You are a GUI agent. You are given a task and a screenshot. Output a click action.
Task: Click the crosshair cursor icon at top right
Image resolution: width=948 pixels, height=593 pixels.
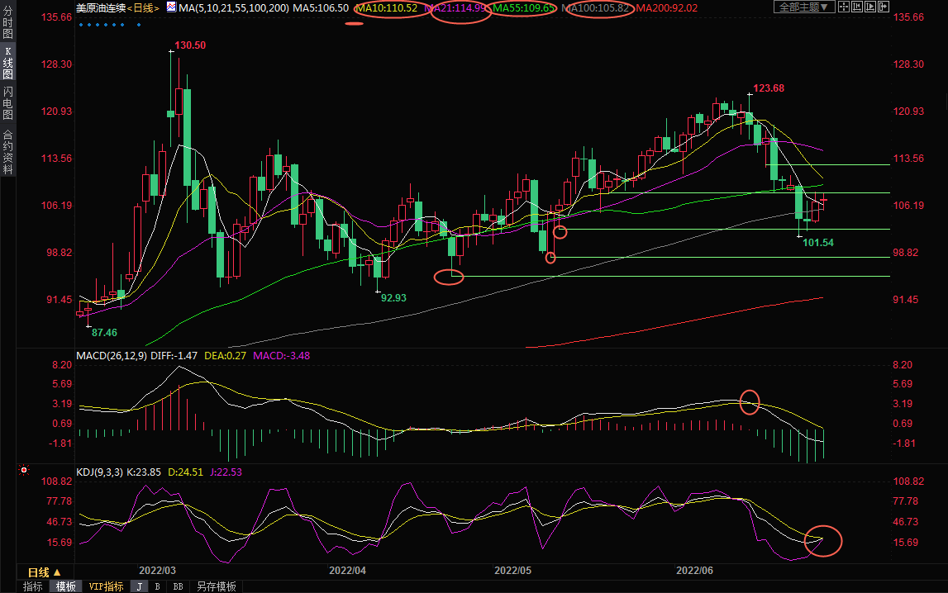pyautogui.click(x=844, y=7)
